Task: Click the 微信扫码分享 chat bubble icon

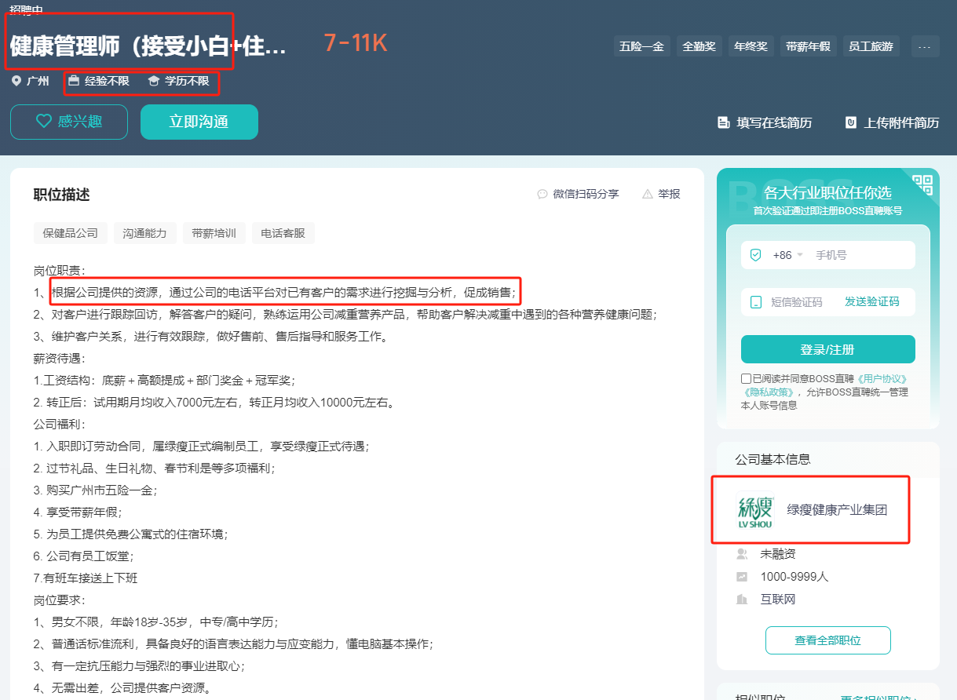Action: tap(542, 194)
